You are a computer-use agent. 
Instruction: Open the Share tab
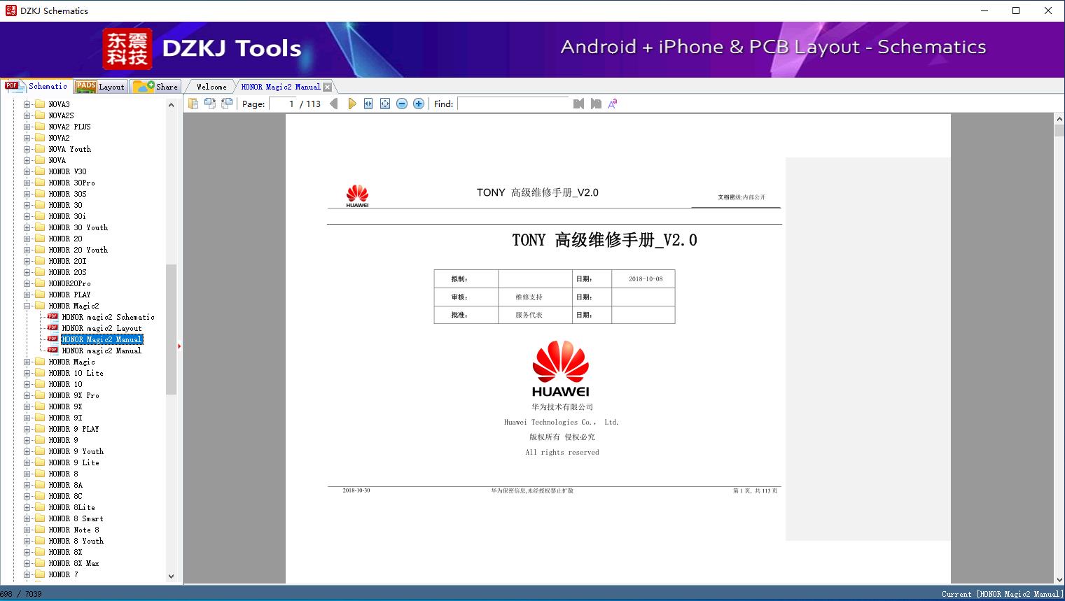[x=155, y=87]
